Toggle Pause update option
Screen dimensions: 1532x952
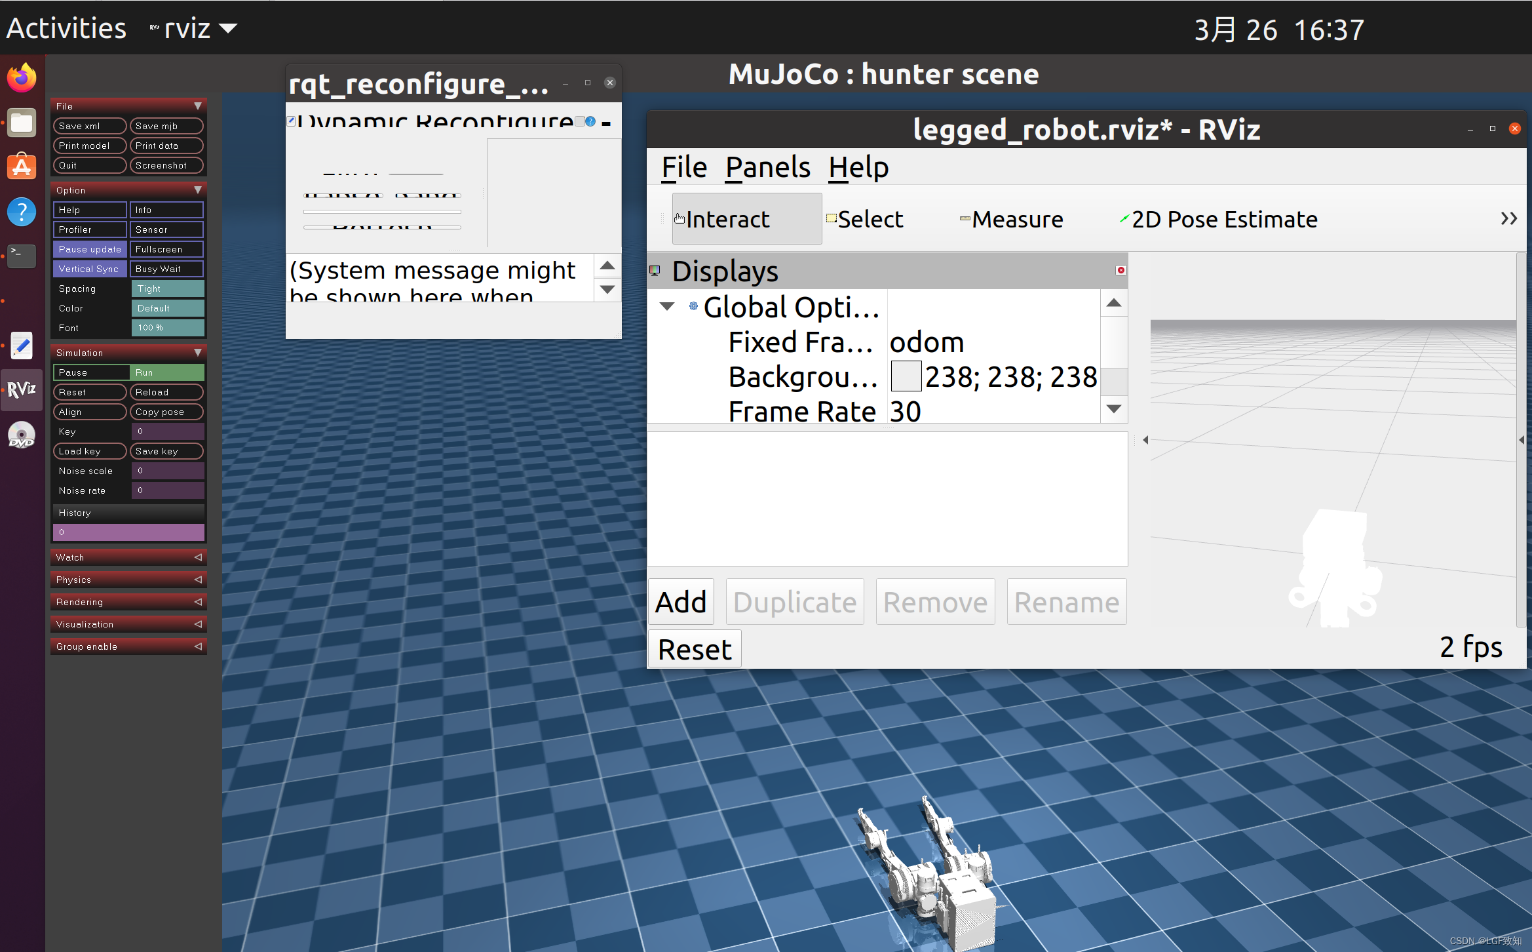90,249
